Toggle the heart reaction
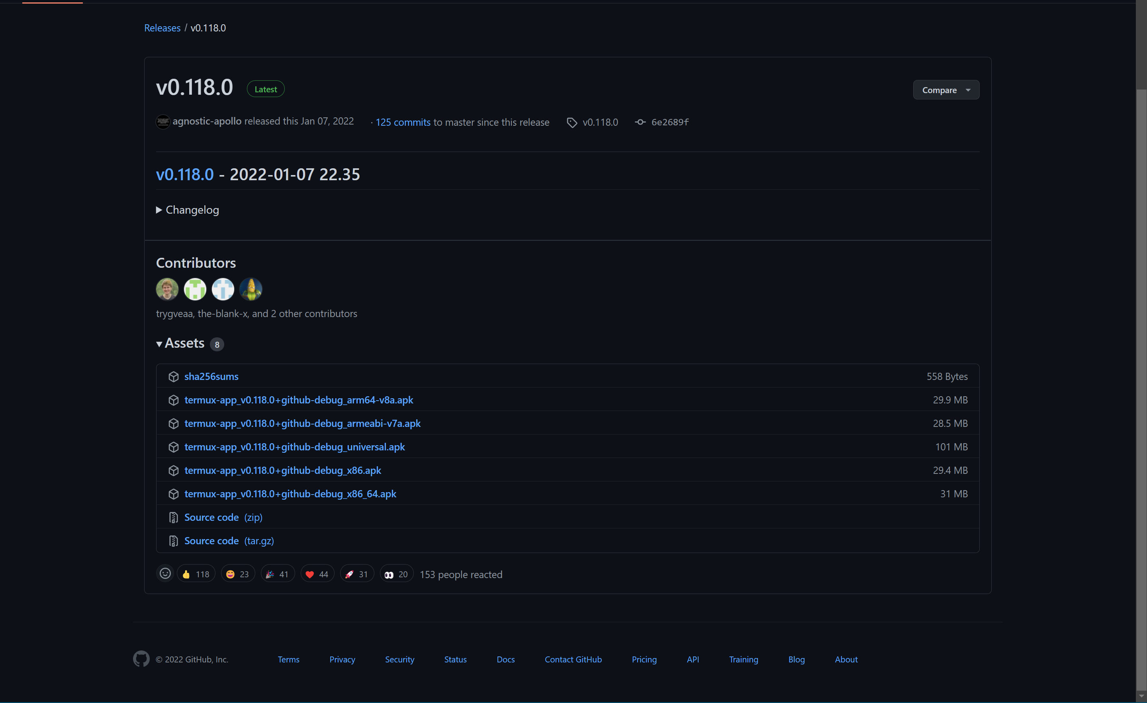 [317, 573]
